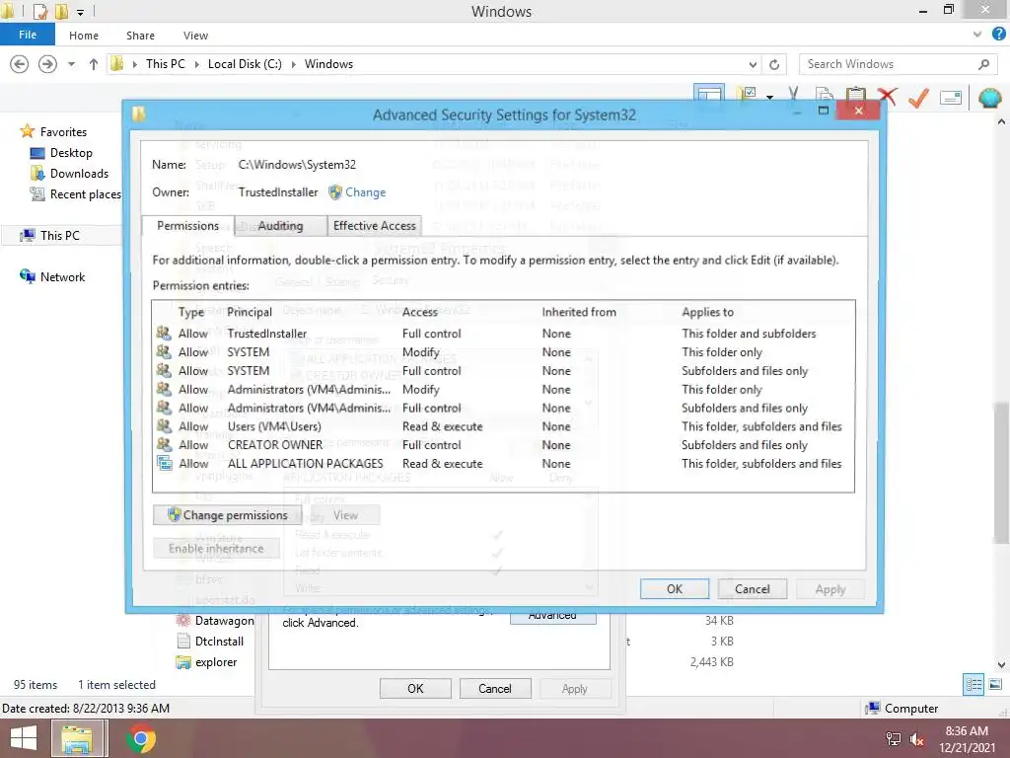
Task: Click the Properties card toolbar icon
Action: click(951, 98)
